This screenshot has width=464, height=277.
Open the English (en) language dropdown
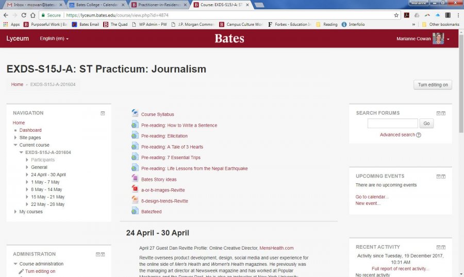54,39
